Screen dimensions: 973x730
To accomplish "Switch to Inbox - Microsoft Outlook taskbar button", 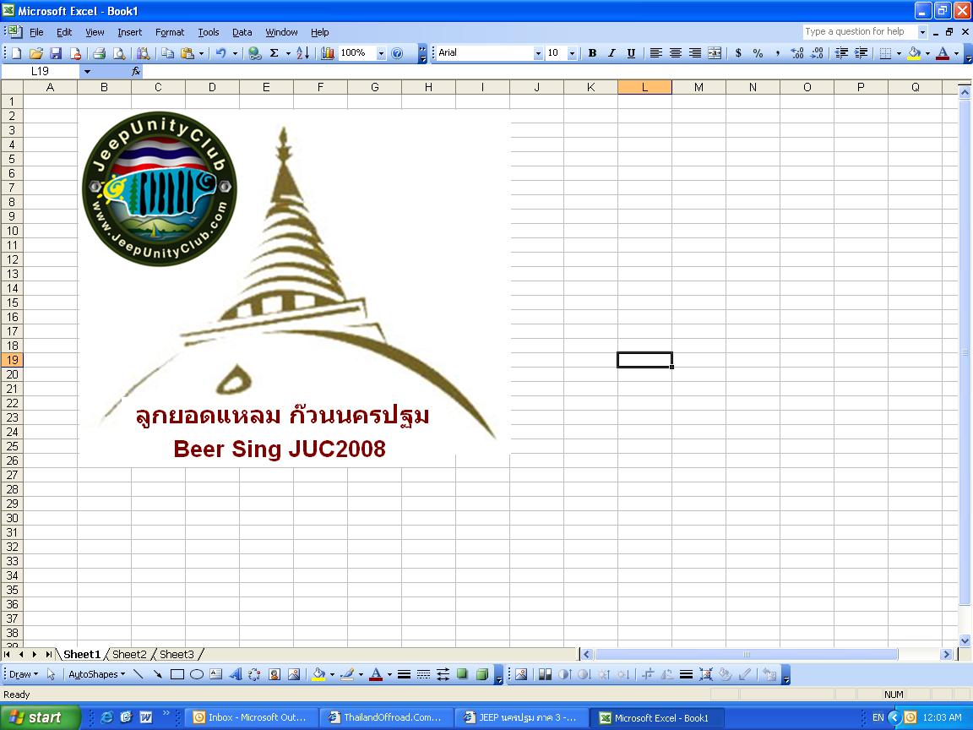I will coord(251,717).
